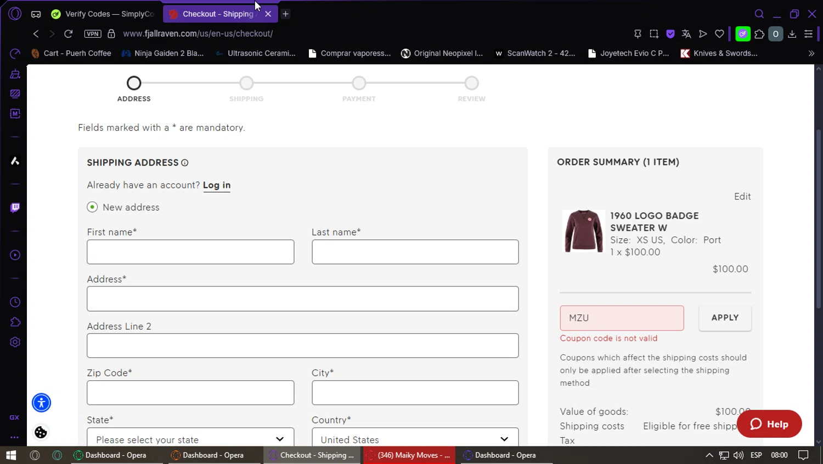Click the page vertical scrollbar

(818, 218)
